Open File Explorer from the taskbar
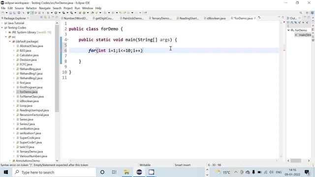 (126, 172)
